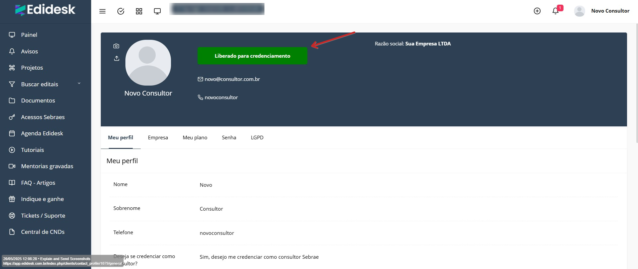The height and width of the screenshot is (269, 638).
Task: Open the check-circle tasks icon
Action: (121, 11)
